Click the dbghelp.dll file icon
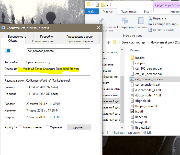 pos(132,101)
